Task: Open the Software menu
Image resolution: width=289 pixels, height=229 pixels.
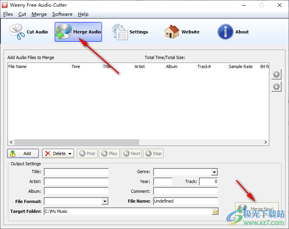Action: pyautogui.click(x=62, y=14)
